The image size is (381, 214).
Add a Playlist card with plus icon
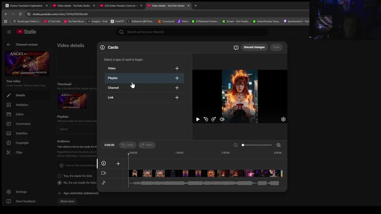point(177,78)
